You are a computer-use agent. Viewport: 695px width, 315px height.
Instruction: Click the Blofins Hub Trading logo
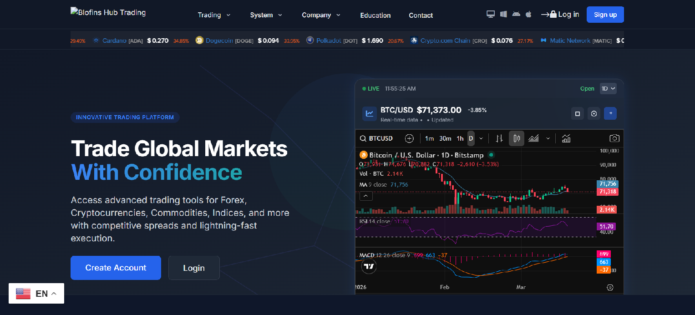[x=108, y=12]
